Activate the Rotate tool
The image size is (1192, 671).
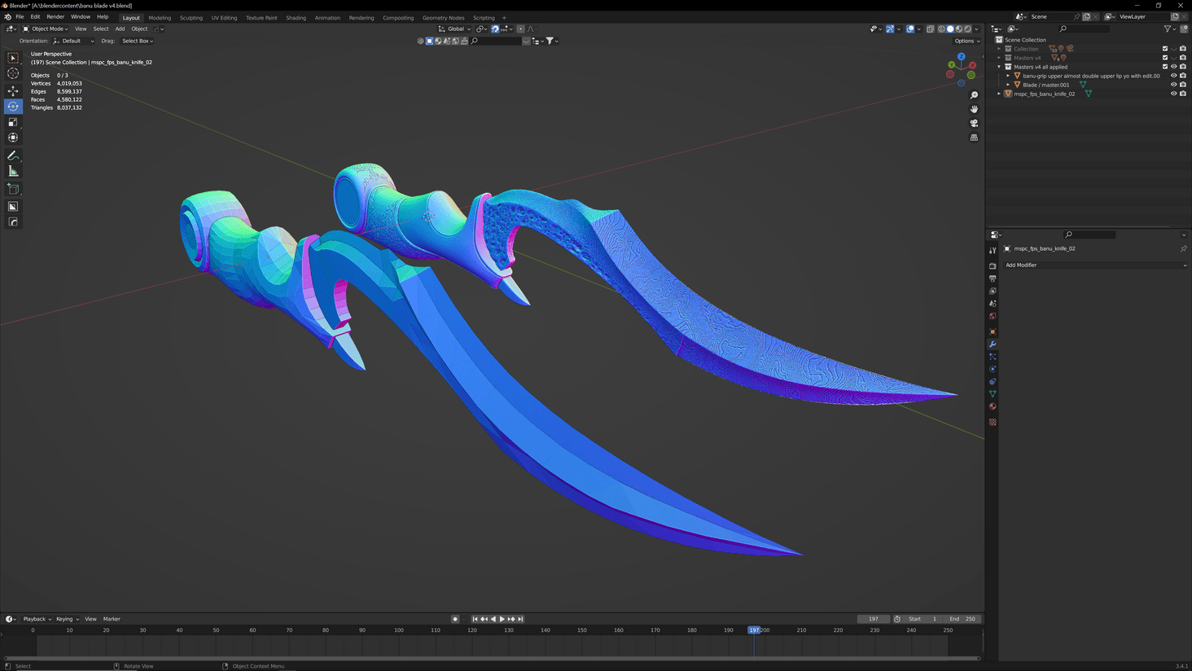pos(13,106)
